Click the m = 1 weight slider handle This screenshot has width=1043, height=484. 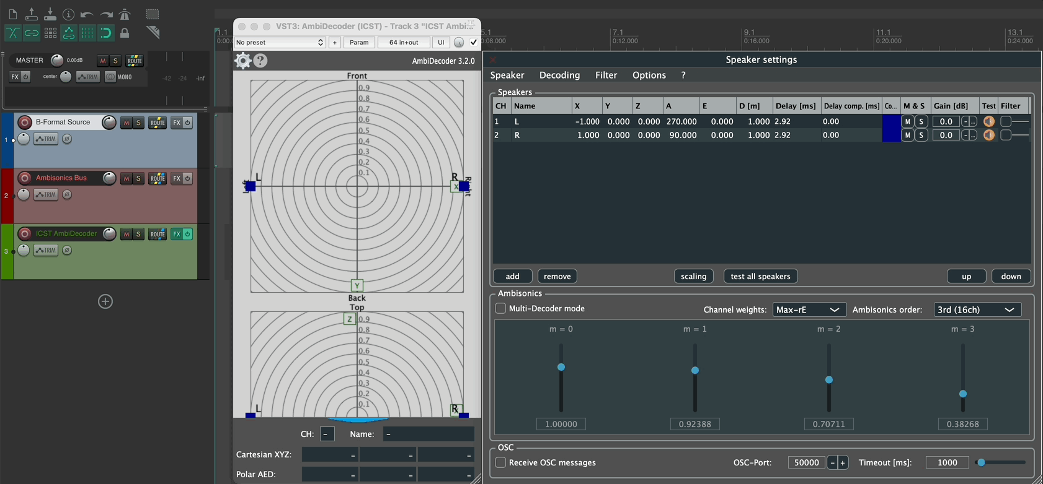(695, 370)
